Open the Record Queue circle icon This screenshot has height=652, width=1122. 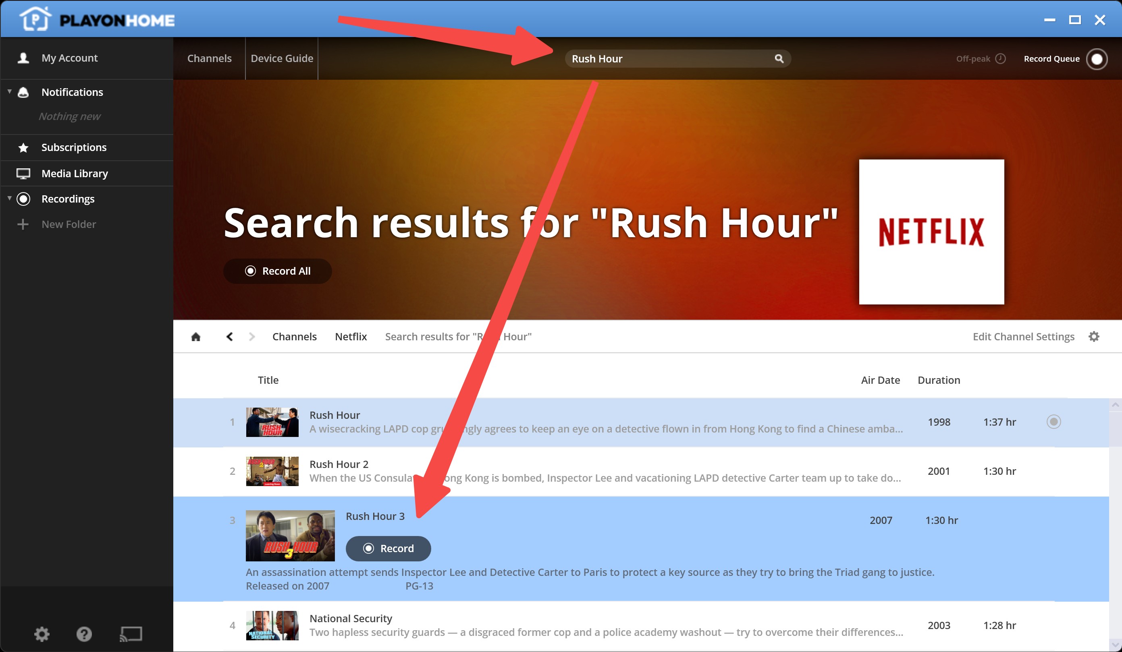(x=1097, y=59)
